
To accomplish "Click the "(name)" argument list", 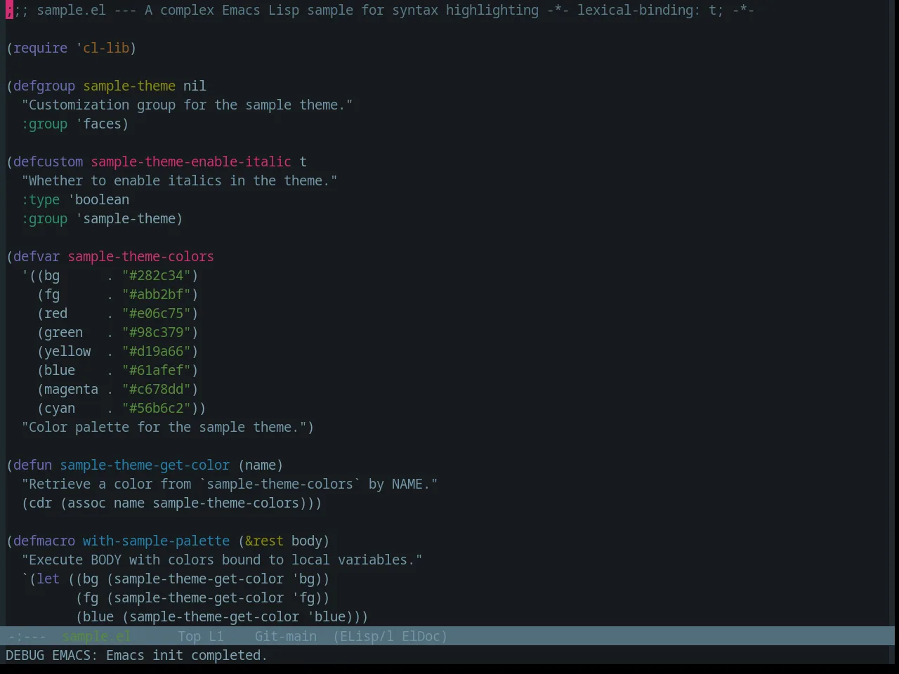I will (x=261, y=465).
